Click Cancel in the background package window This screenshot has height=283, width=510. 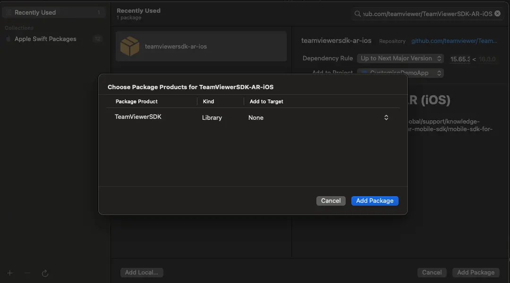[x=432, y=273]
